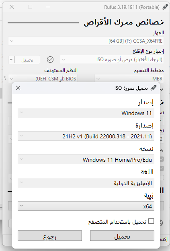This screenshot has width=170, height=251.
Task: Click the خصائص محرك الأقراص heading
Action: (x=124, y=22)
